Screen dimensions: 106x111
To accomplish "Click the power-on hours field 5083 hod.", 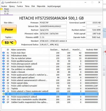I will [x=94, y=37].
